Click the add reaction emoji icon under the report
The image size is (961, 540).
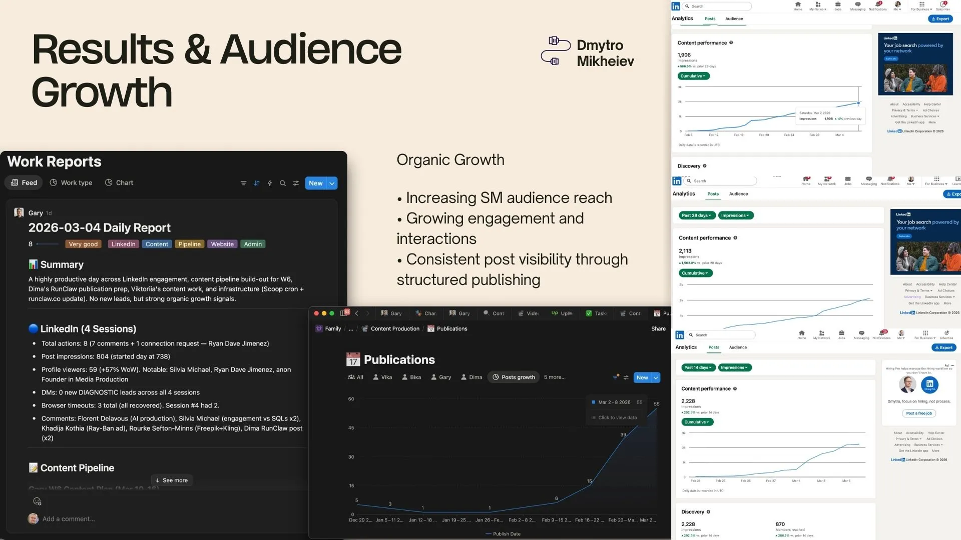tap(37, 501)
